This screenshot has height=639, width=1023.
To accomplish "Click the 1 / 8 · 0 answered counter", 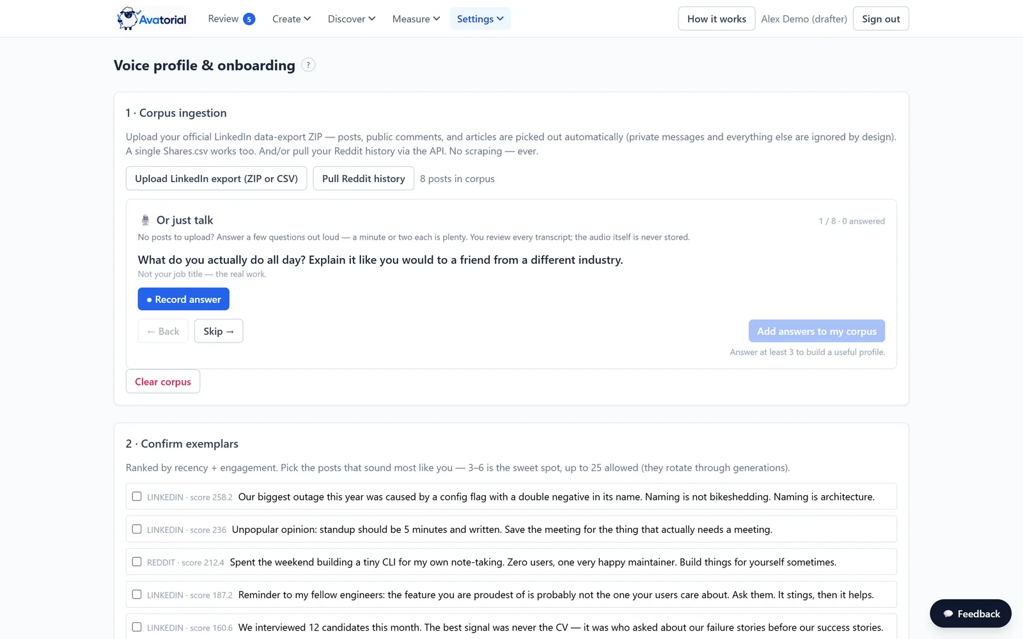I will (x=852, y=221).
